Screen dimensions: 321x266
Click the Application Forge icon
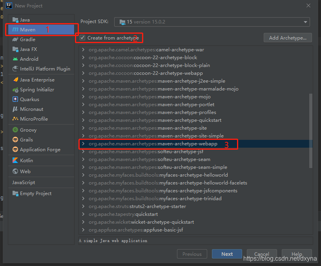click(15, 149)
